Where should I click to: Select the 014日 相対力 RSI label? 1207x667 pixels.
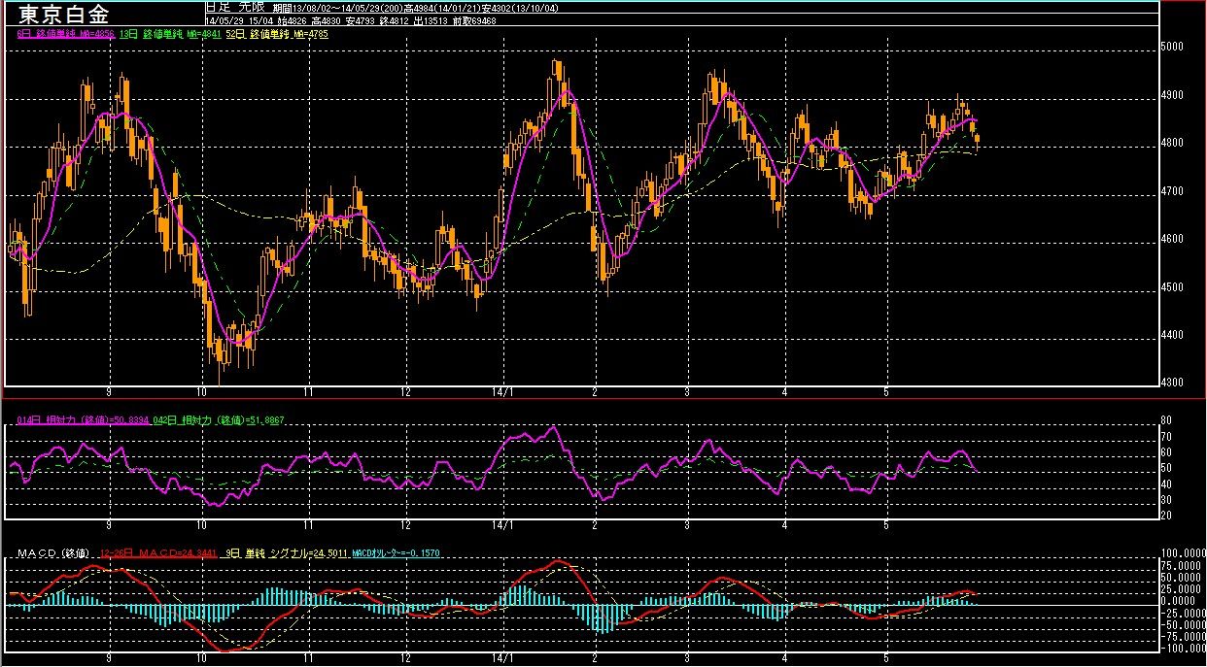(83, 419)
